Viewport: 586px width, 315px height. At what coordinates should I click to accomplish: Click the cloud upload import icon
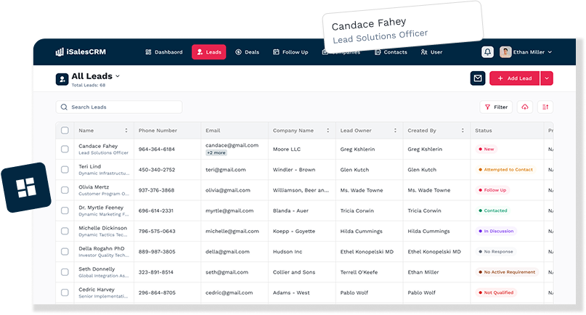coord(525,107)
